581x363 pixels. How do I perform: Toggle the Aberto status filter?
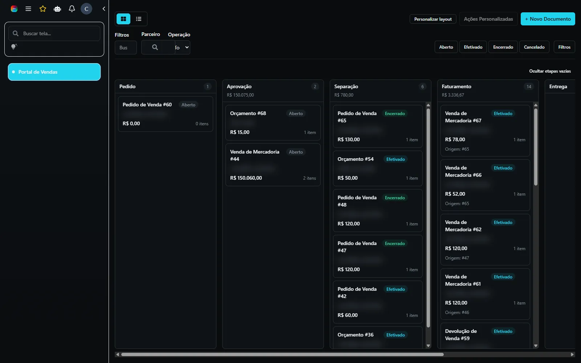click(x=446, y=47)
